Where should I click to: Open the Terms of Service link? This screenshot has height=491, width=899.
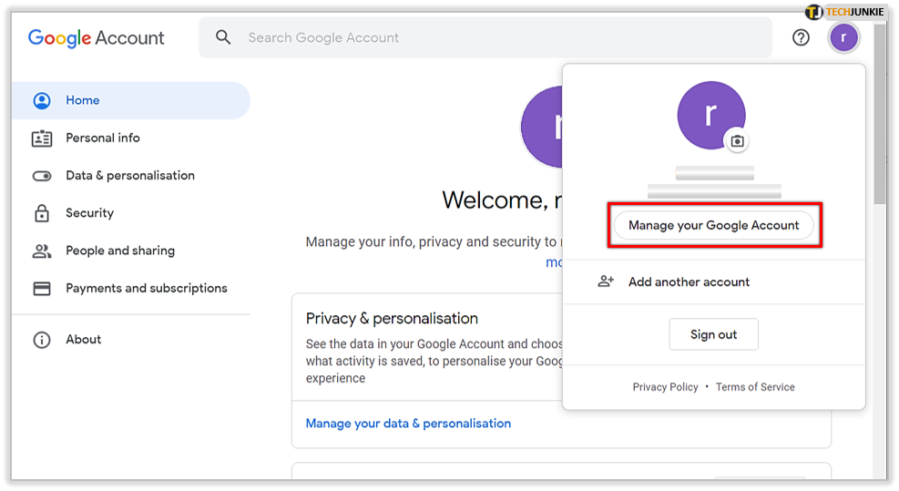755,387
